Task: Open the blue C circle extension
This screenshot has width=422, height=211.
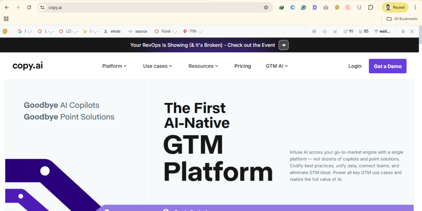Action: point(293,7)
